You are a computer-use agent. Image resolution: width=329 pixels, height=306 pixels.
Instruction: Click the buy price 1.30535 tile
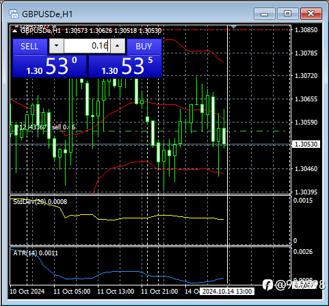pyautogui.click(x=125, y=66)
